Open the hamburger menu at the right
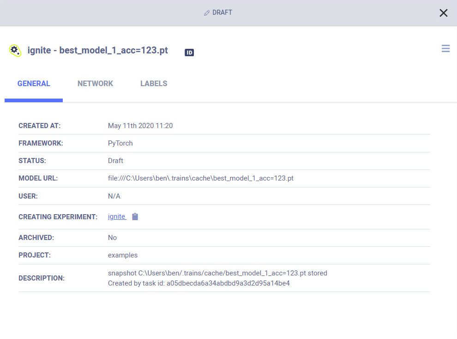The height and width of the screenshot is (339, 457). [x=445, y=48]
